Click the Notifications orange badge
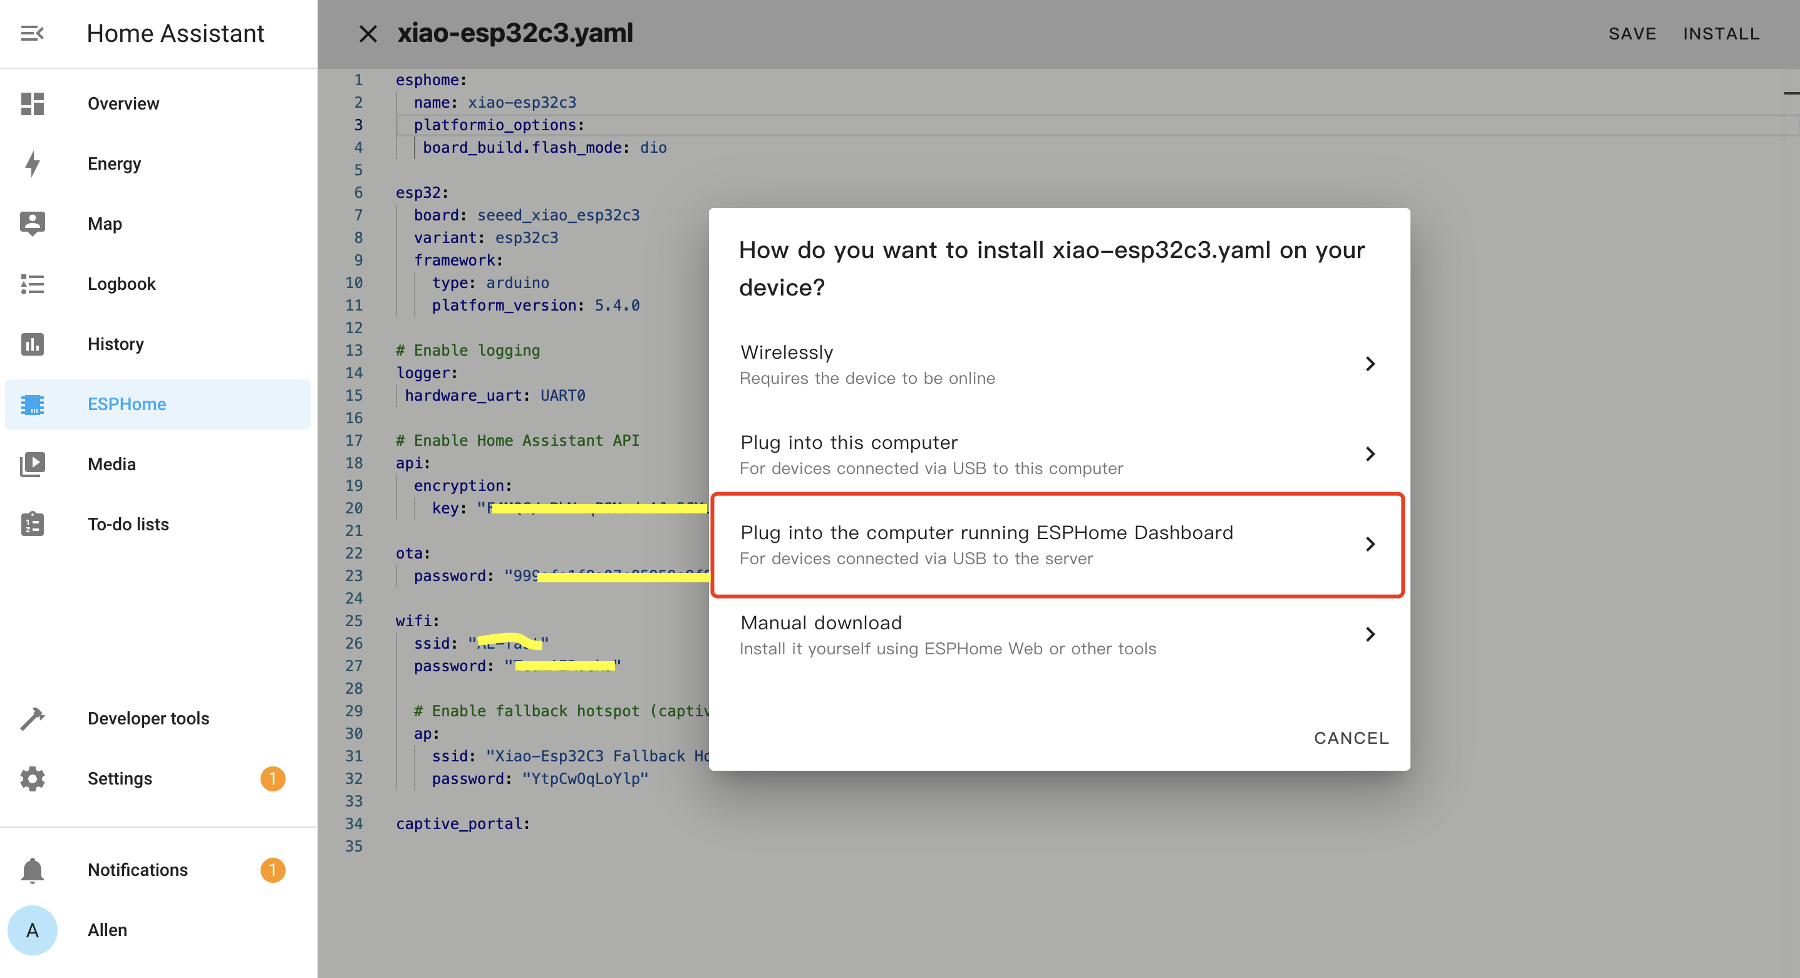The image size is (1800, 978). 272,870
